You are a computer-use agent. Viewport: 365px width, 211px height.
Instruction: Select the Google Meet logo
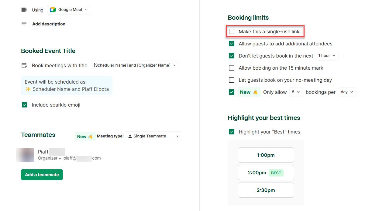53,9
